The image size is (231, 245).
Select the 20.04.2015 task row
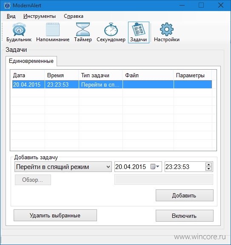click(112, 84)
